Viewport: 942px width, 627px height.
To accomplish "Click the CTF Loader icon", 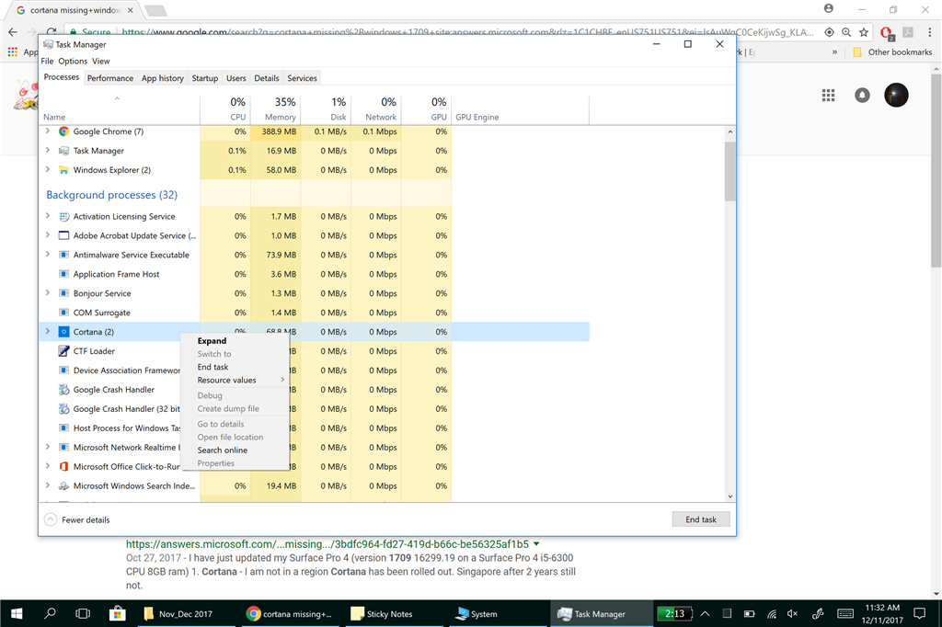I will pos(63,351).
